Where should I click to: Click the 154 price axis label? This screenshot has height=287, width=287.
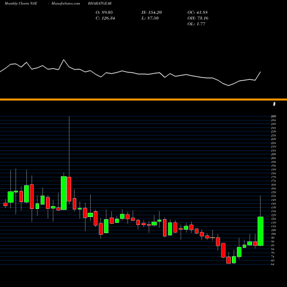tap(273, 196)
